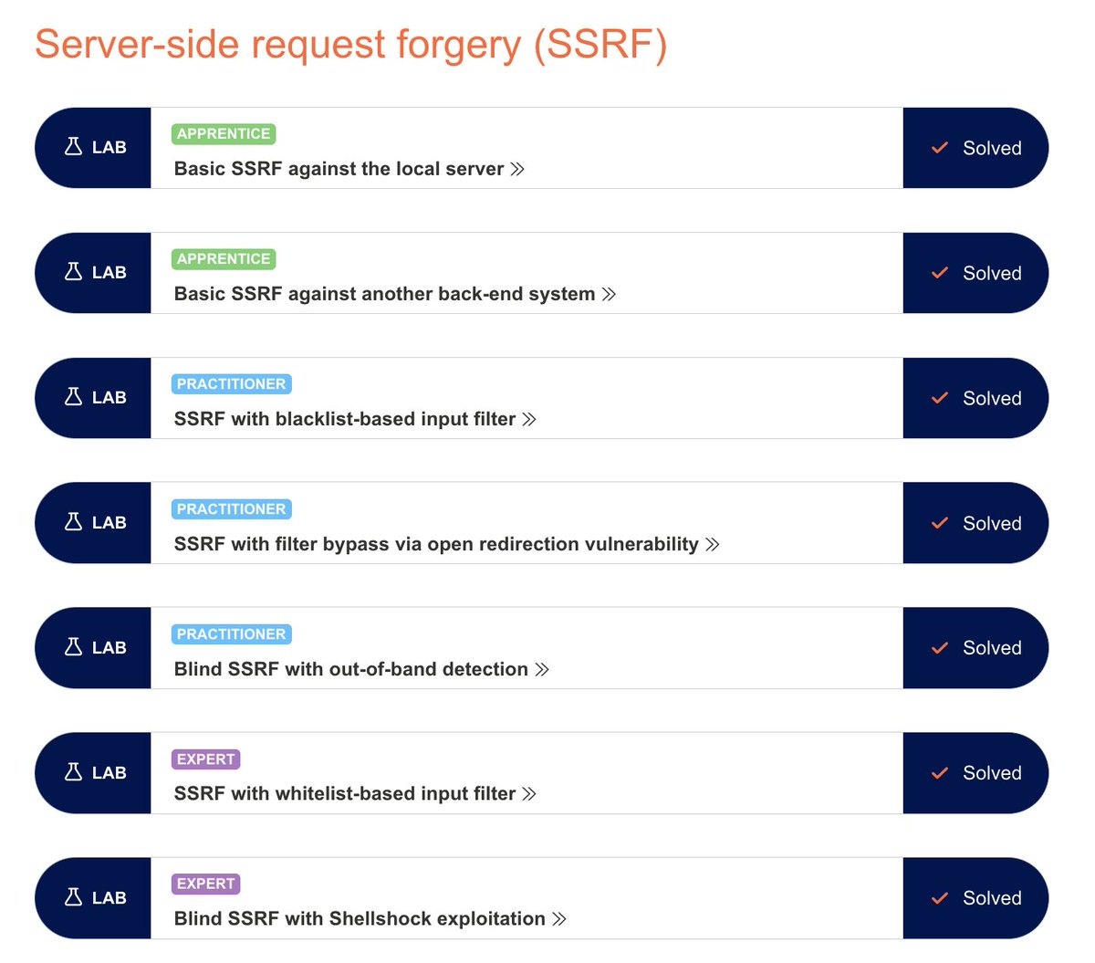Open 'SSRF with blacklist-based input filter' lab
Image resolution: width=1095 pixels, height=963 pixels.
coord(345,419)
